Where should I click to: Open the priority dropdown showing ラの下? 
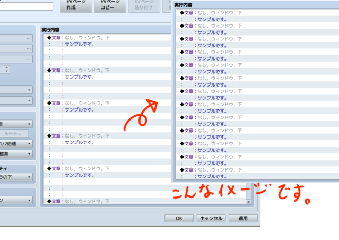[16, 177]
